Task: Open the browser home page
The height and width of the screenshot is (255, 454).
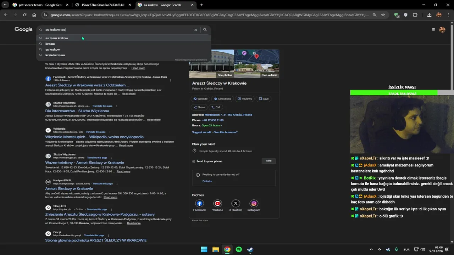Action: click(x=34, y=15)
